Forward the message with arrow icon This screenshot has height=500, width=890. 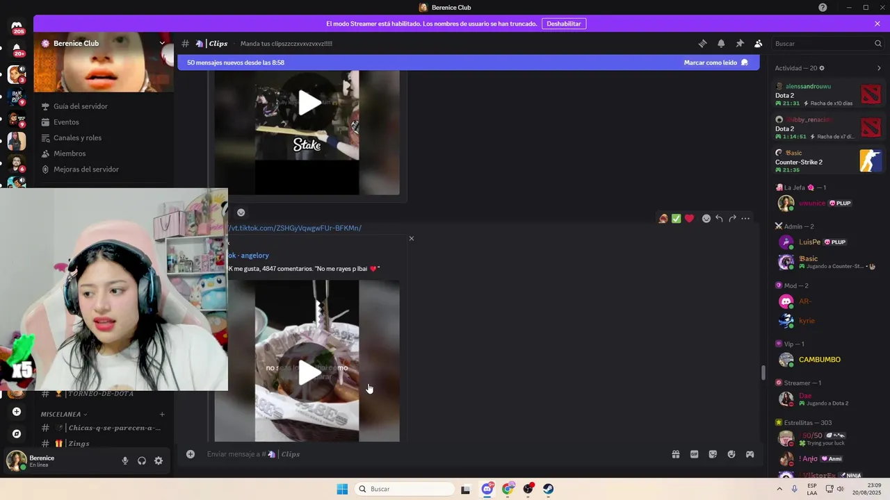click(732, 219)
